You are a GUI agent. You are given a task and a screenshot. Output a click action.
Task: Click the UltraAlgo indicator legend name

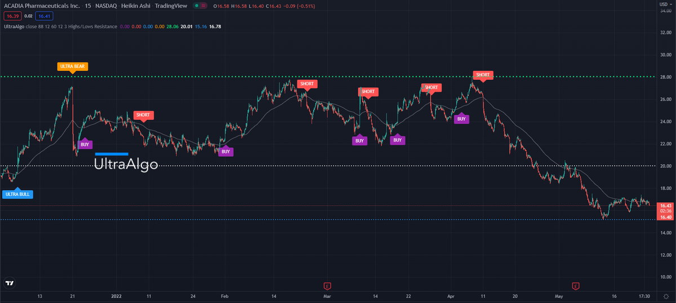tap(15, 26)
